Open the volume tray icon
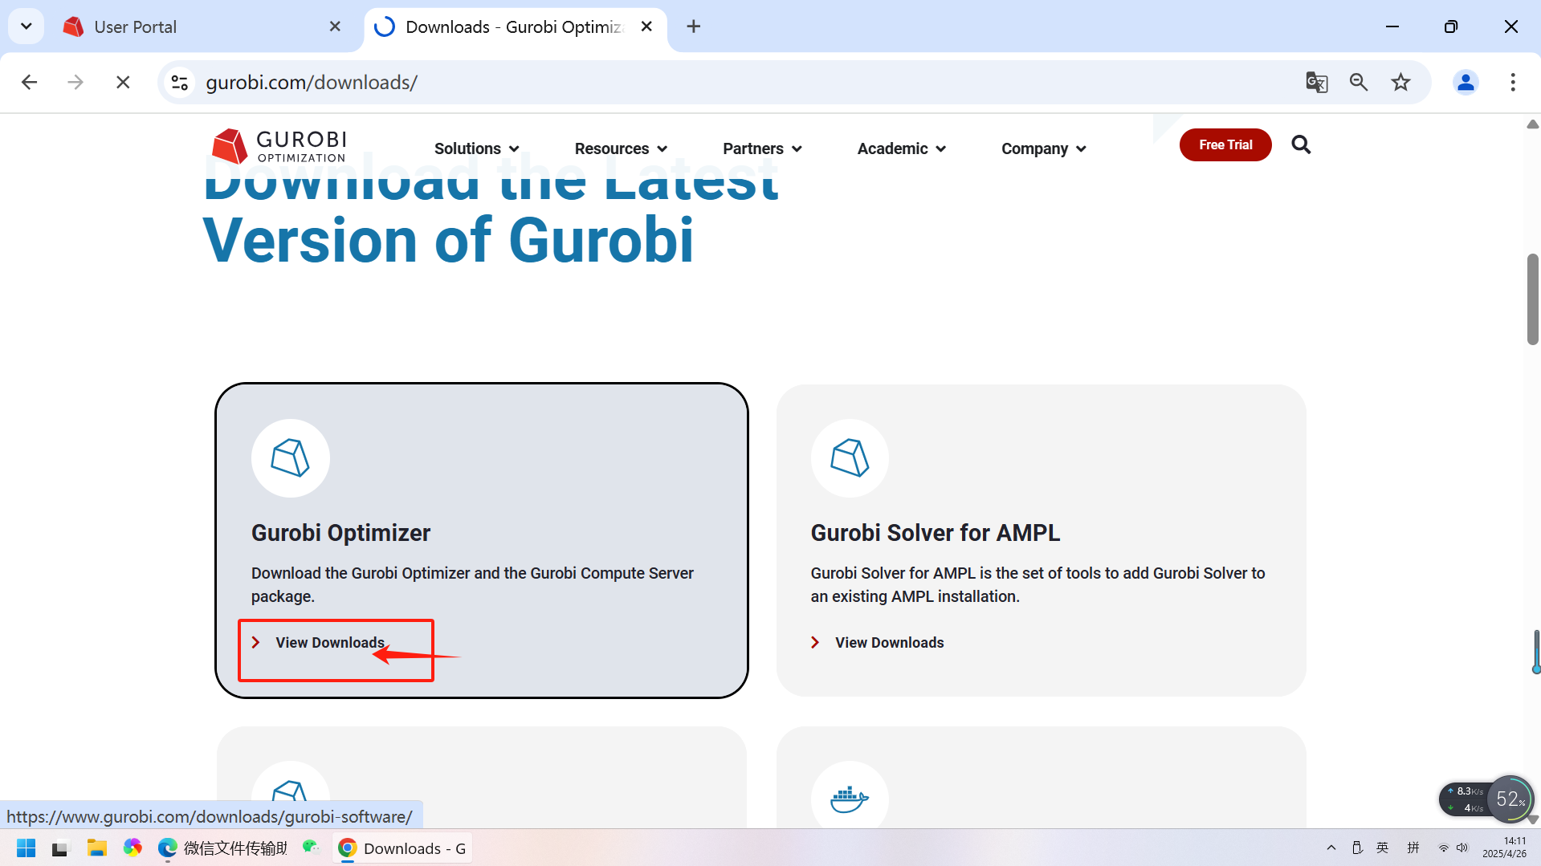This screenshot has height=866, width=1541. pyautogui.click(x=1462, y=848)
